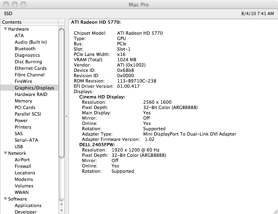Select Applications under Software
This screenshot has height=214, width=278.
(28, 205)
